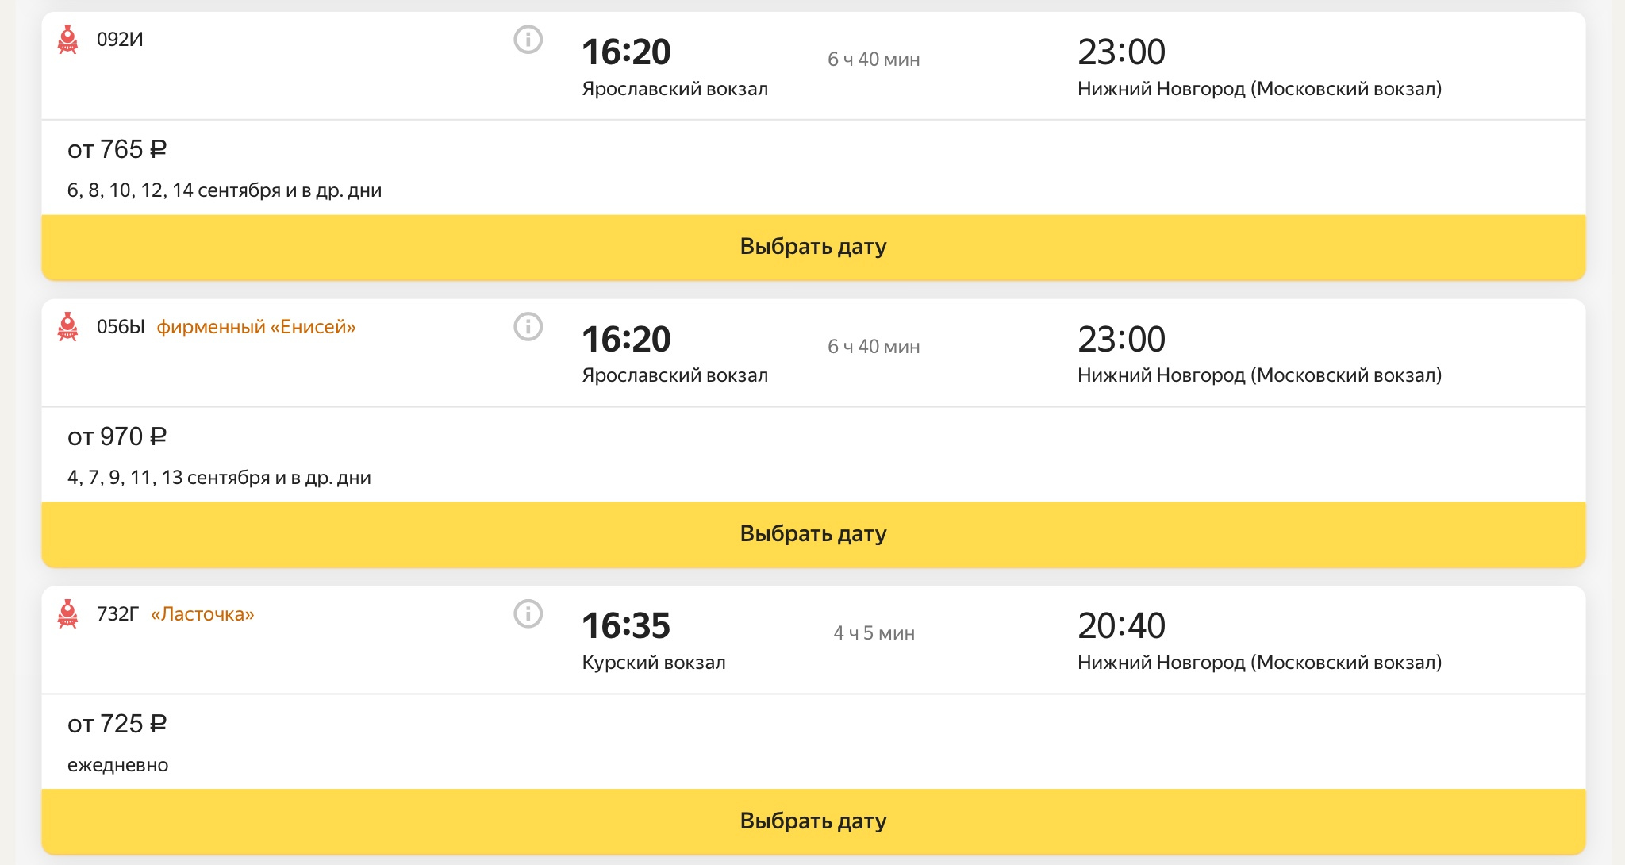Open info icon for Lastochka train 732Г
This screenshot has width=1625, height=865.
[x=528, y=613]
